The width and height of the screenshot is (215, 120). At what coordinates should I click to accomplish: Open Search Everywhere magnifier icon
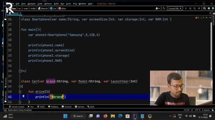tap(205, 8)
